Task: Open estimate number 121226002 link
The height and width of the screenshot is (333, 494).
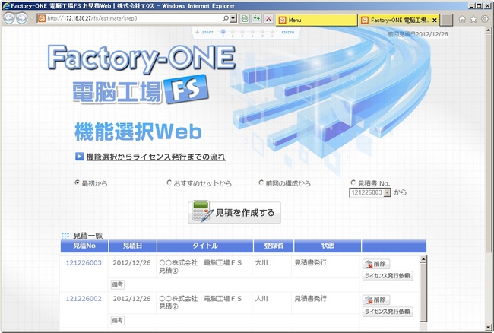Action: pos(84,299)
